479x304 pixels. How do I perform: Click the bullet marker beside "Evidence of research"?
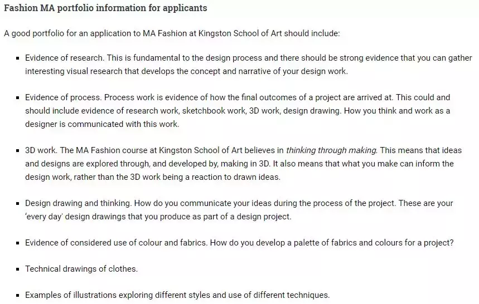18,58
